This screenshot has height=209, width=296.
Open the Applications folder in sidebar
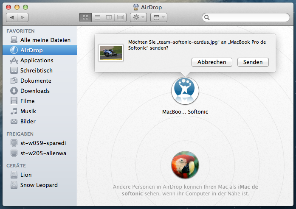coord(37,60)
